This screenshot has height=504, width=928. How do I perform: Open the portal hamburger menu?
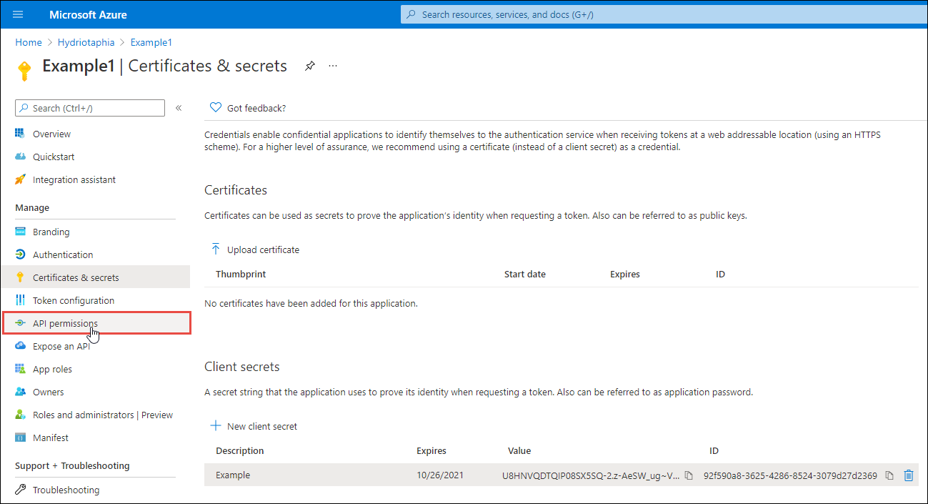(18, 14)
